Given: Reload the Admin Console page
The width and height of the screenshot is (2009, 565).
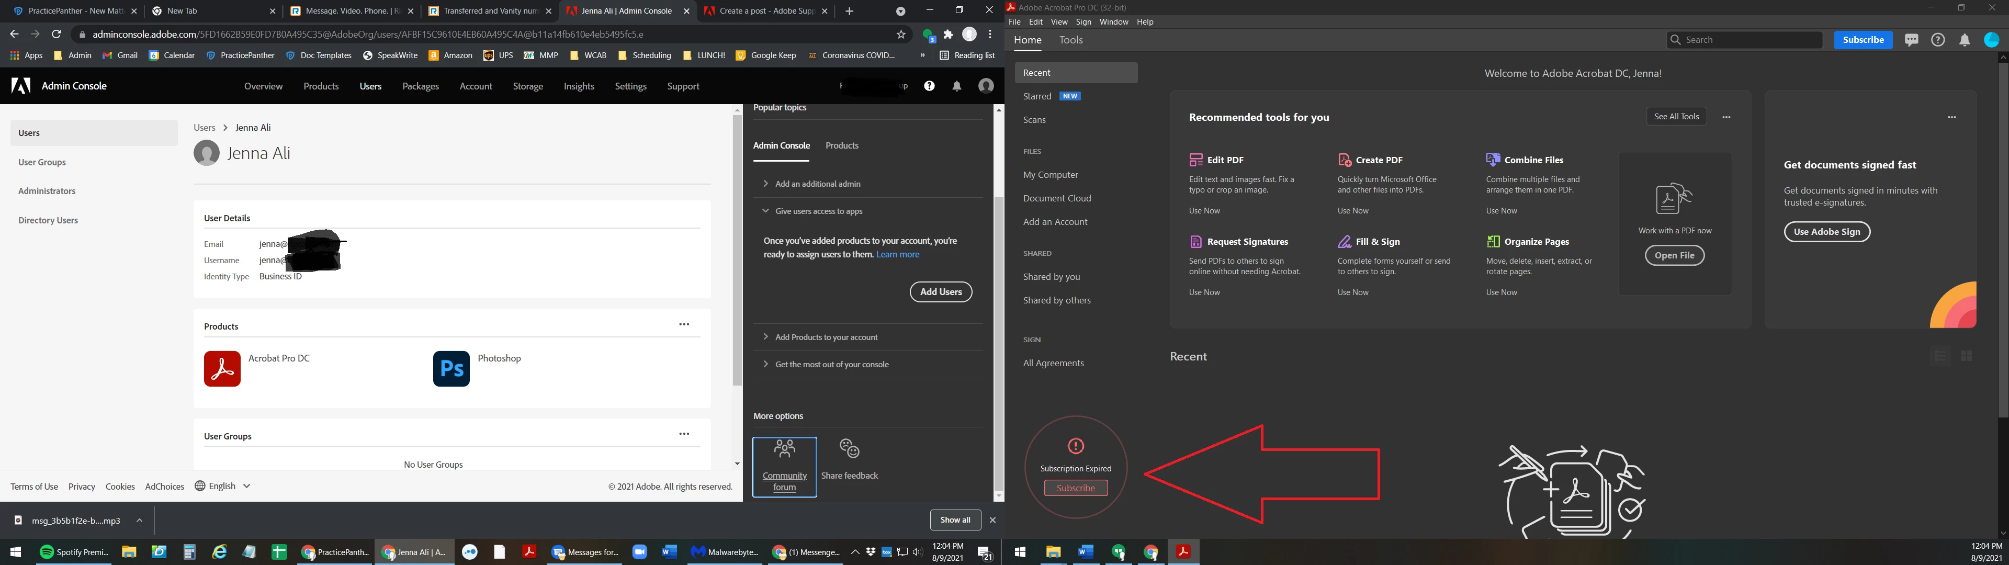Looking at the screenshot, I should [56, 35].
